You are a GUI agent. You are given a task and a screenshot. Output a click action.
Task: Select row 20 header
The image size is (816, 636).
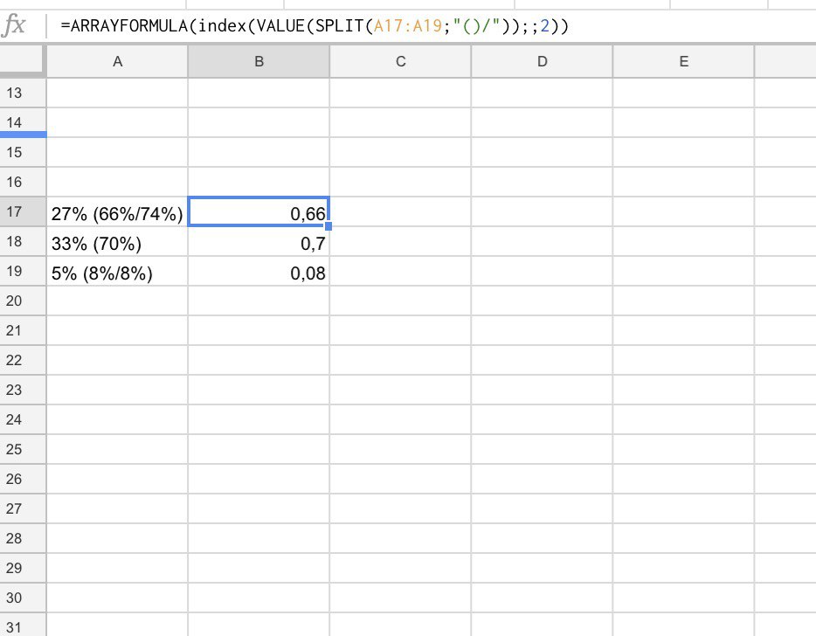click(23, 301)
